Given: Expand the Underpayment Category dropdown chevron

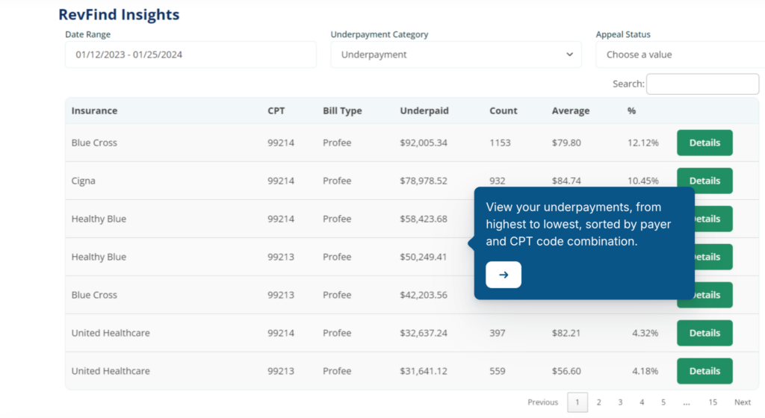Looking at the screenshot, I should [569, 54].
